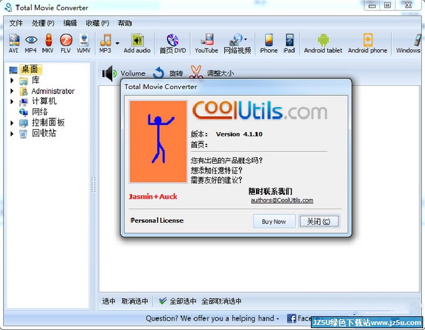Open the 文件 menu

[x=16, y=23]
